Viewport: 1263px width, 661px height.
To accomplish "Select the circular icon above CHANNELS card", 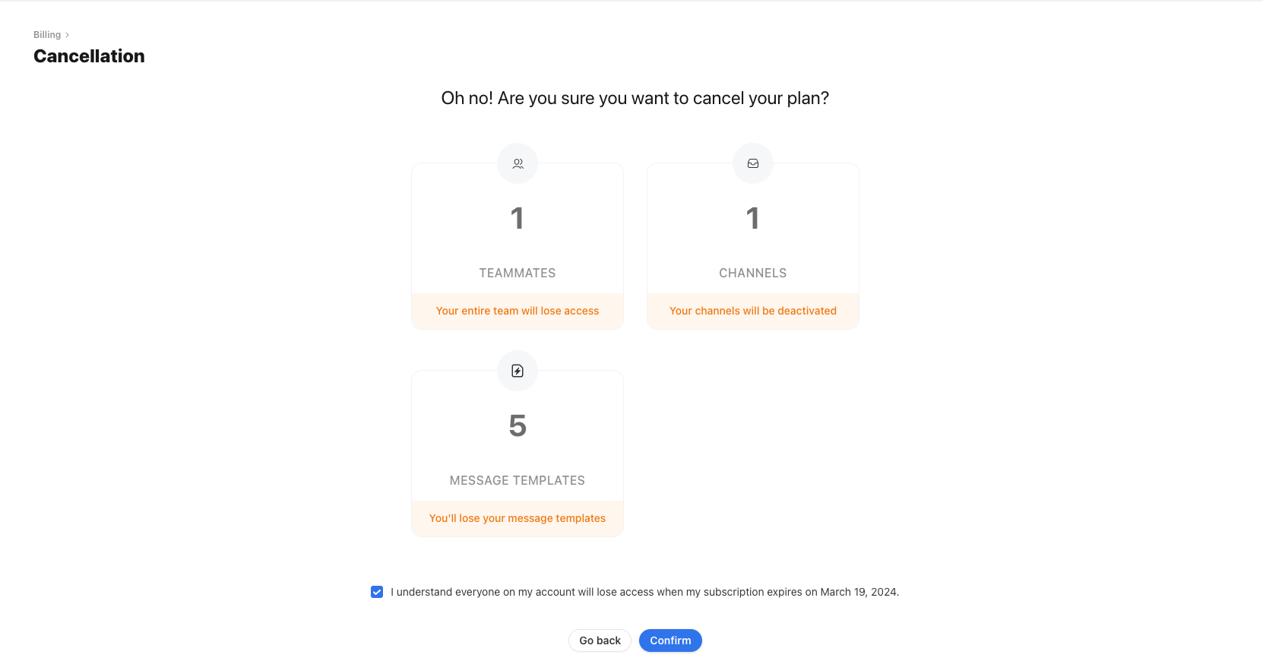I will [x=752, y=163].
